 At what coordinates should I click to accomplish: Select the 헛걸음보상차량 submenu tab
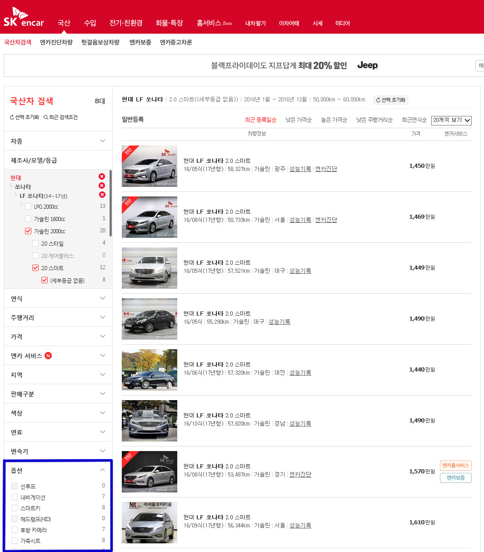[x=100, y=42]
